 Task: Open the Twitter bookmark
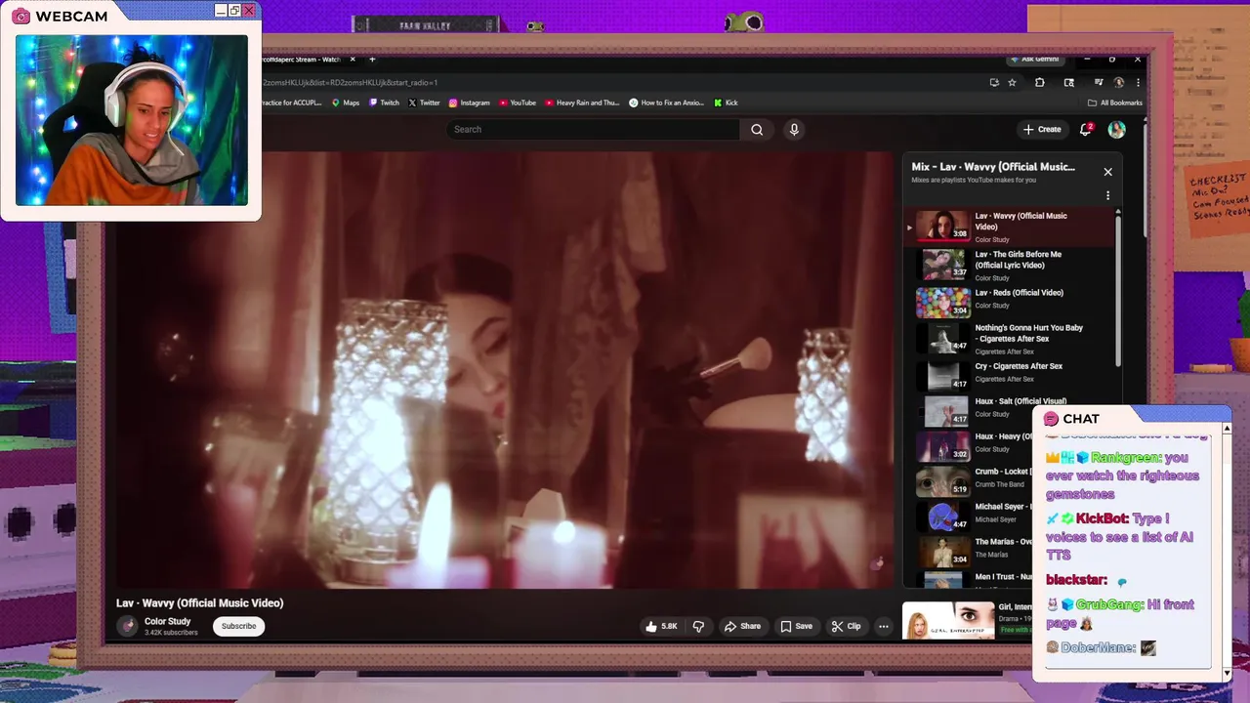click(424, 103)
